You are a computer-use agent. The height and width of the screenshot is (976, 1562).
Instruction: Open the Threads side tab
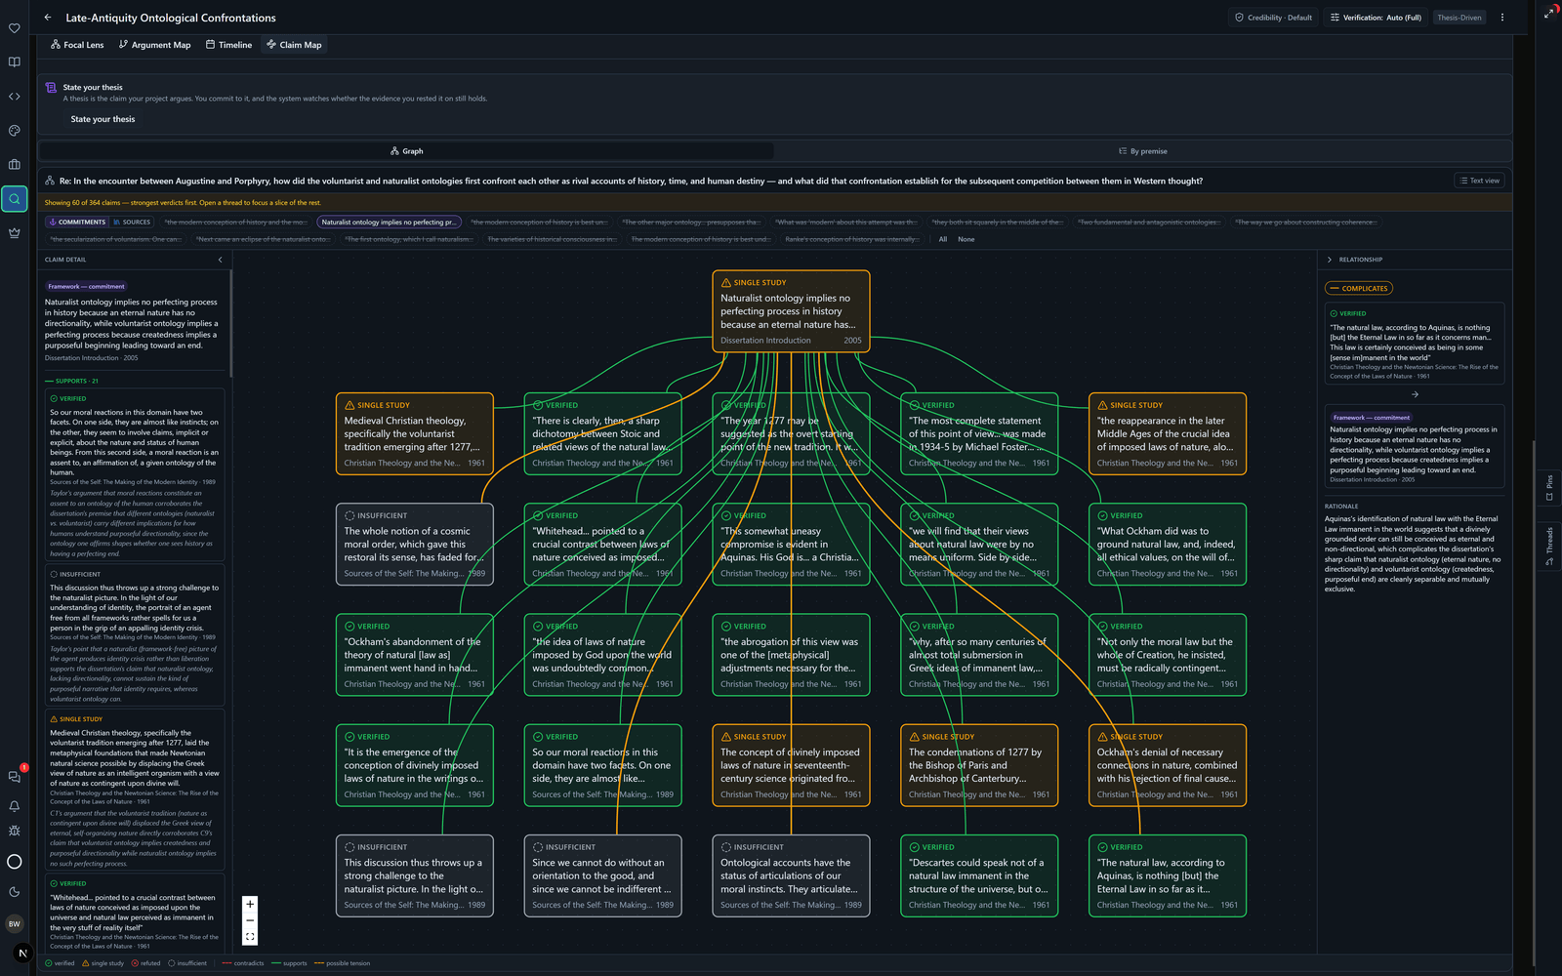(1549, 546)
